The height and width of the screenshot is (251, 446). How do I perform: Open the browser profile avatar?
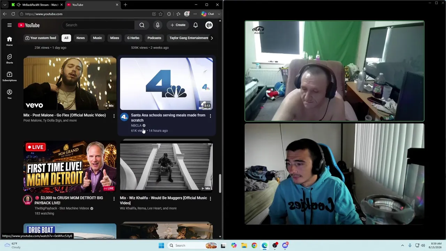(x=187, y=14)
